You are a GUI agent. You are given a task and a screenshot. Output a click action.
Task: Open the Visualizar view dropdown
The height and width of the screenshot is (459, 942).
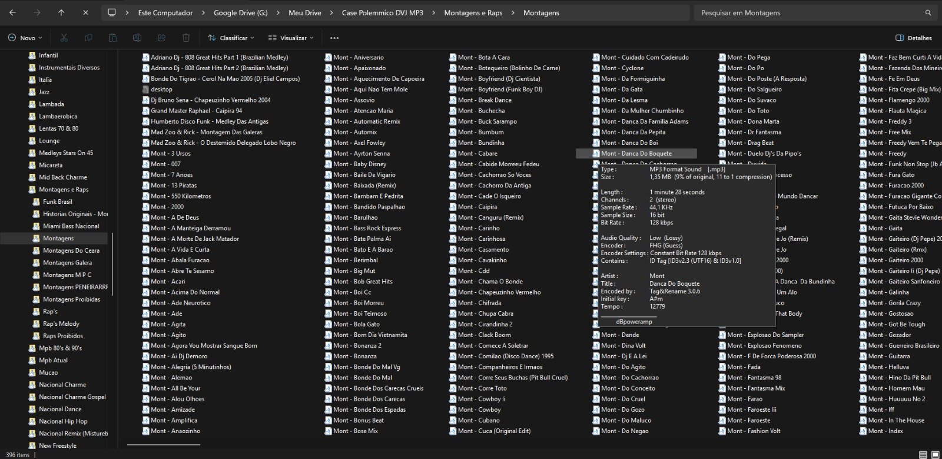[291, 38]
